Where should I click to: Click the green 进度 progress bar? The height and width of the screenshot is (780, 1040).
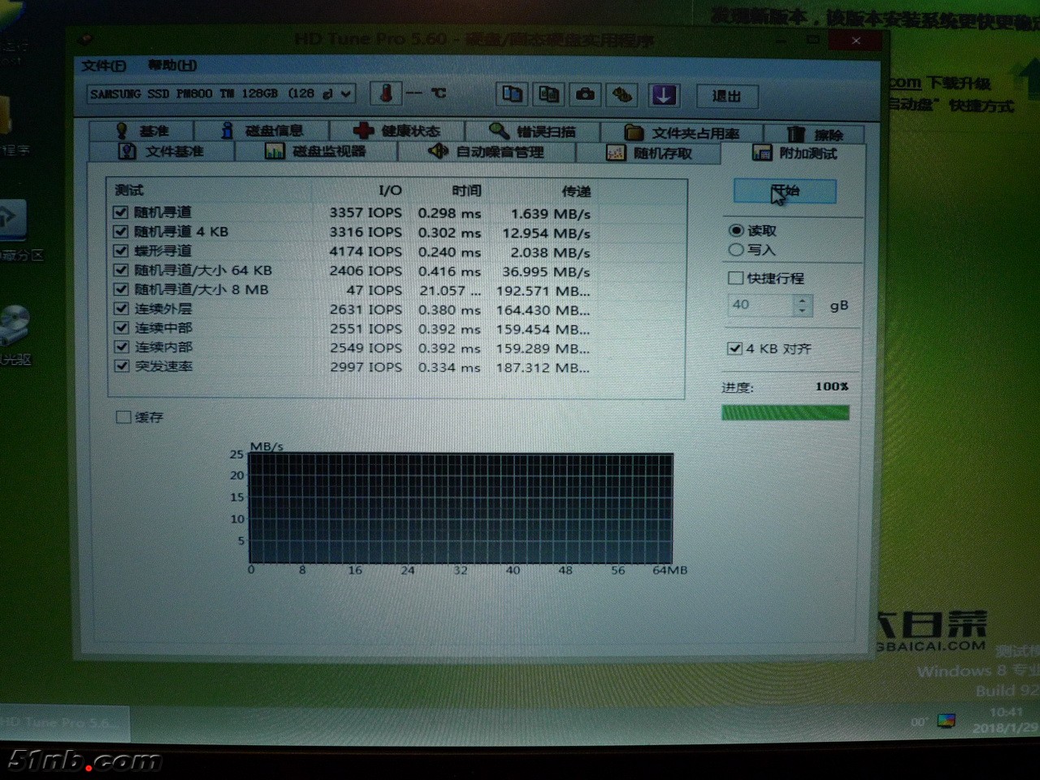pos(785,413)
